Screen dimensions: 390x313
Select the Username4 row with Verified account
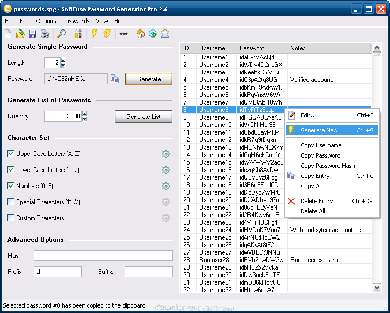[275, 80]
